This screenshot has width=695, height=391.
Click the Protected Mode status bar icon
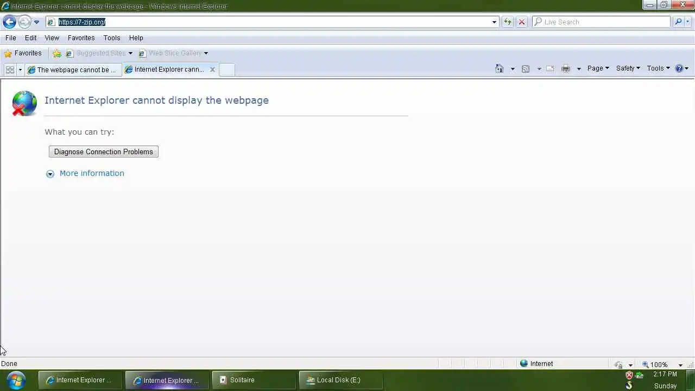618,365
